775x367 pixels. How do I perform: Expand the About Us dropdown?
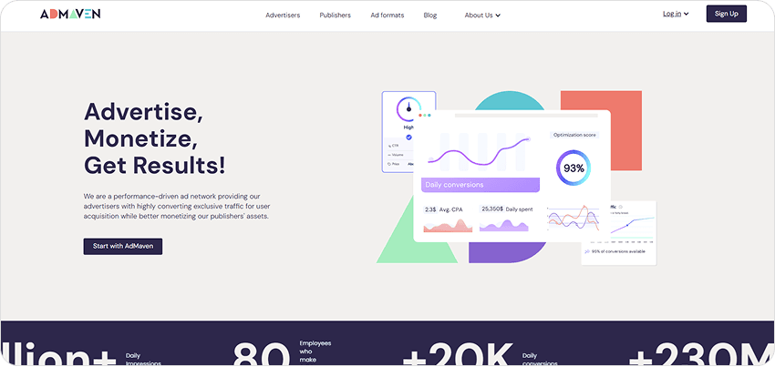482,15
